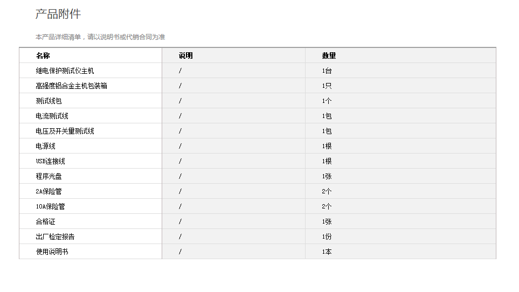
Task: Select the 高强度铝合金主机包装箱 cell
Action: [x=72, y=86]
